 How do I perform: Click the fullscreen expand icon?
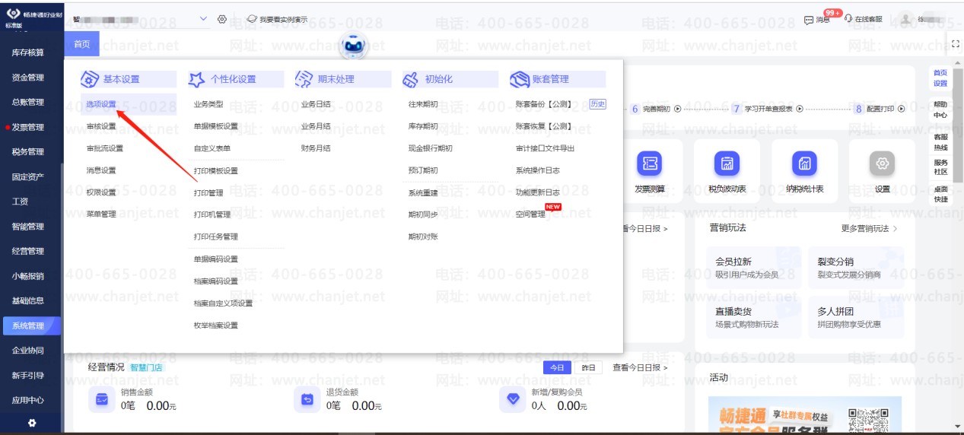pyautogui.click(x=956, y=44)
